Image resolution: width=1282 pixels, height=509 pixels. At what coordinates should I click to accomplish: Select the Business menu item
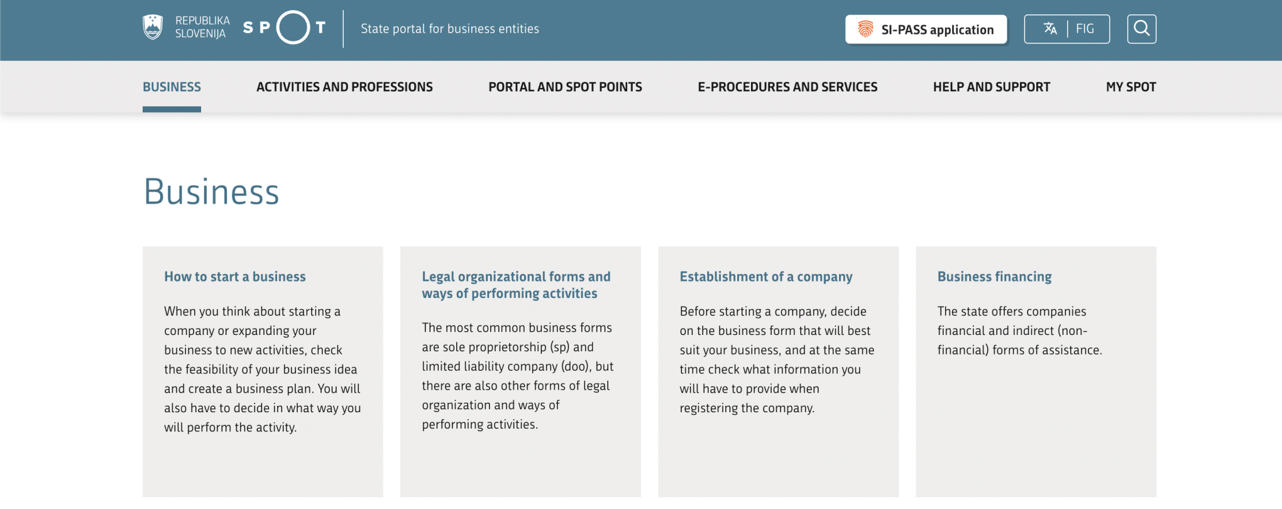tap(172, 87)
